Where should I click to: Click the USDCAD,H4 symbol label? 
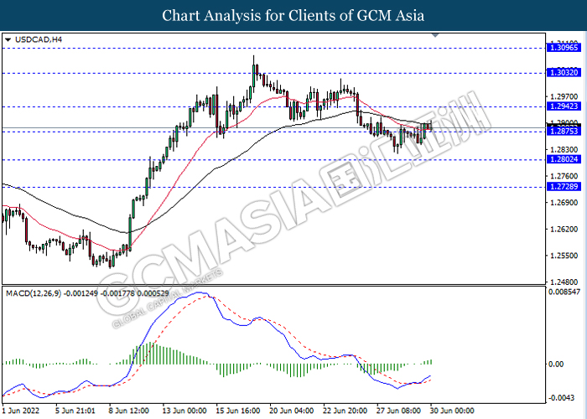(x=39, y=39)
